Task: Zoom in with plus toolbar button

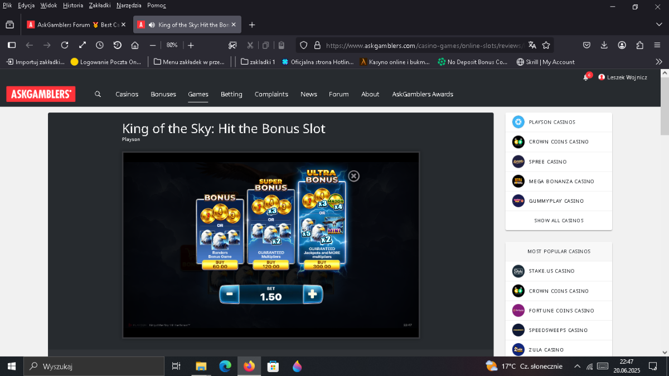Action: click(x=191, y=45)
